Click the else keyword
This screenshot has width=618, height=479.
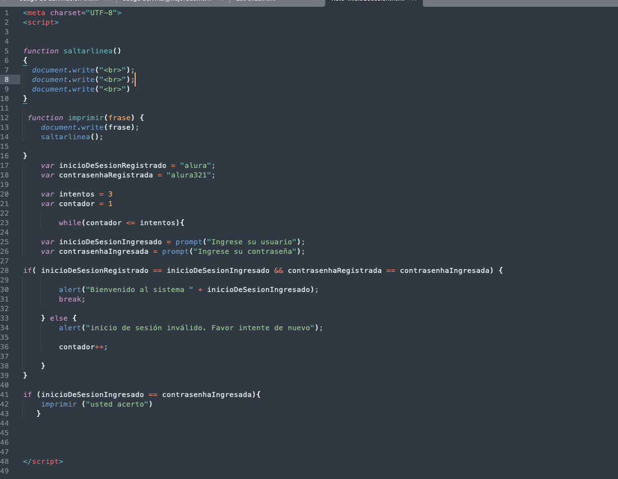point(59,318)
